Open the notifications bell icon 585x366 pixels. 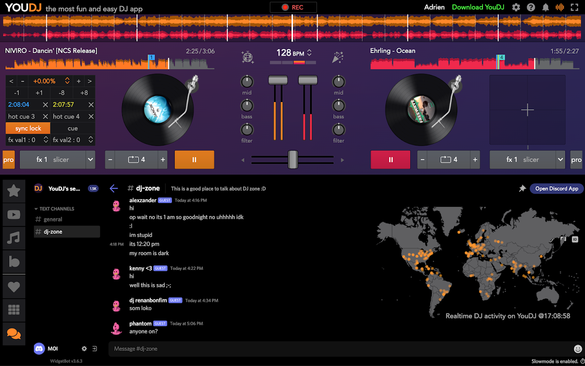click(545, 7)
